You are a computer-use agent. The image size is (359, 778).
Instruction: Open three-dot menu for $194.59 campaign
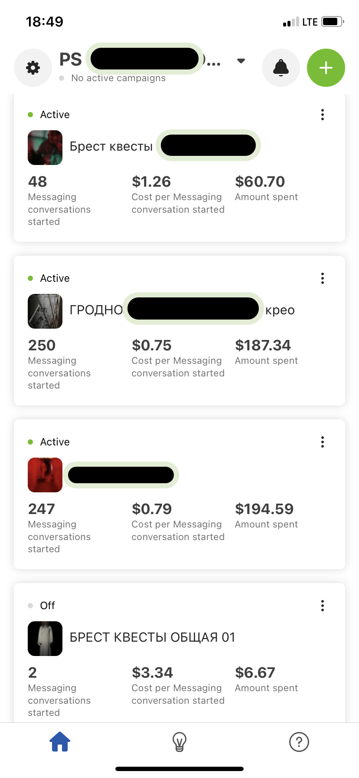click(323, 442)
